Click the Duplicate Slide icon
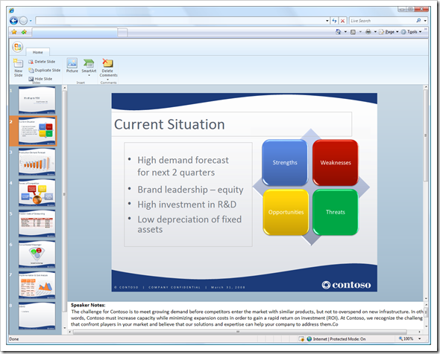 click(31, 70)
